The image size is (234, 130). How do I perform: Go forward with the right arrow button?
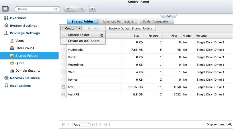coord(80,9)
